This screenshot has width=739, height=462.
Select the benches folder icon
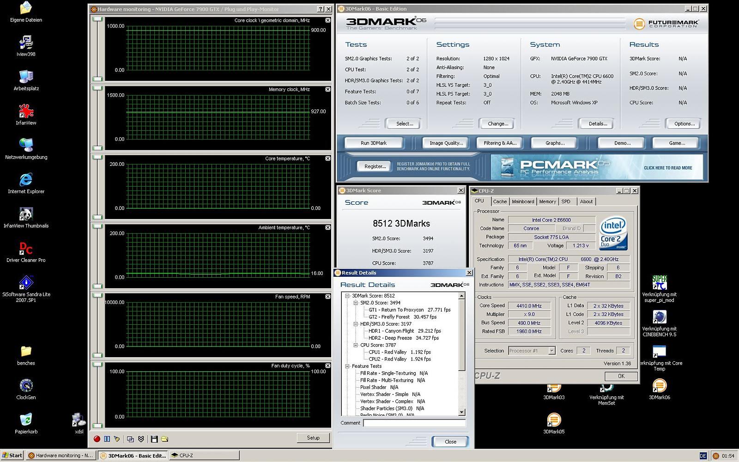[x=26, y=355]
